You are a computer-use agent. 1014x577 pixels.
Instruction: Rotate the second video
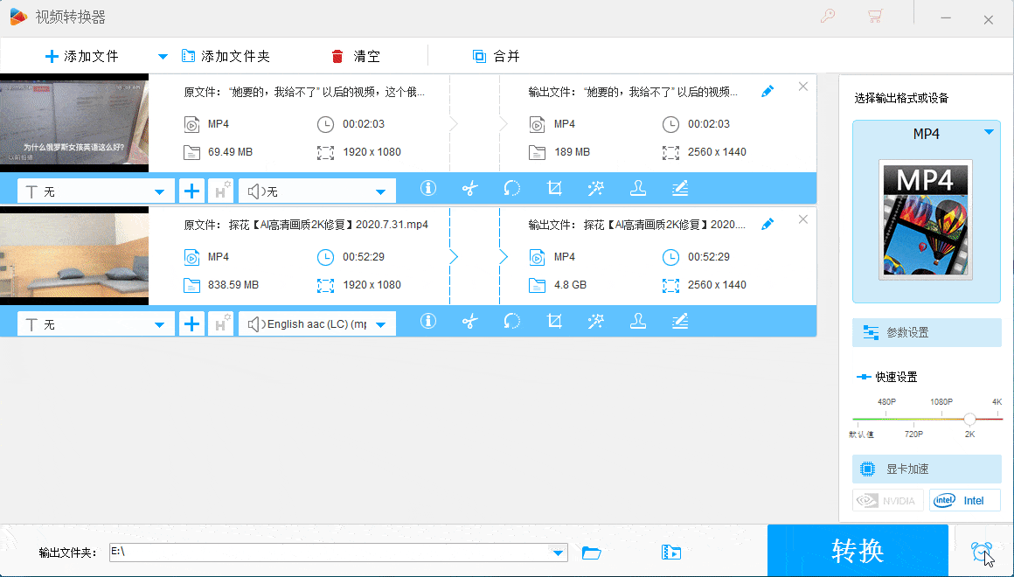tap(511, 323)
